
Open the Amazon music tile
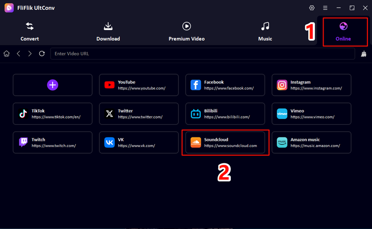click(x=311, y=142)
